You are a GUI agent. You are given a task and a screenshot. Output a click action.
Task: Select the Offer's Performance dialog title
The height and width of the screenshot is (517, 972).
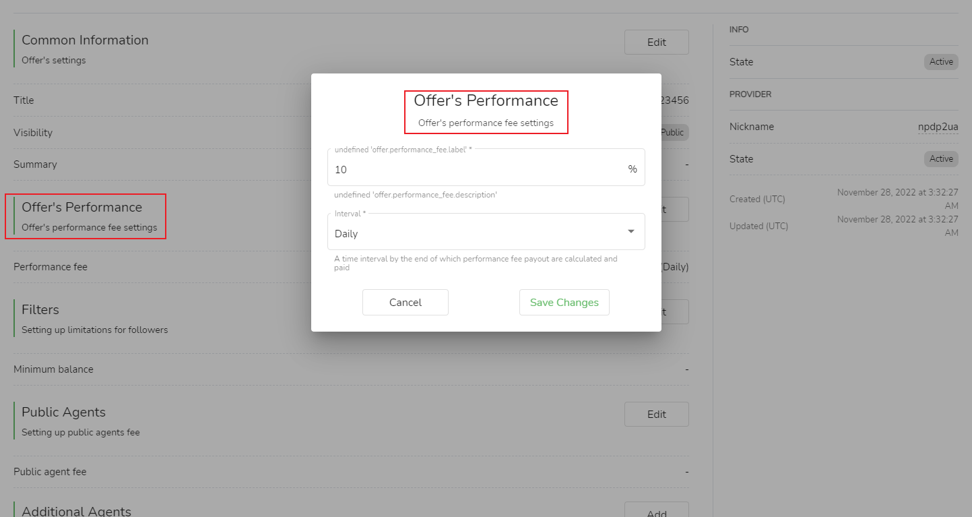(x=486, y=101)
